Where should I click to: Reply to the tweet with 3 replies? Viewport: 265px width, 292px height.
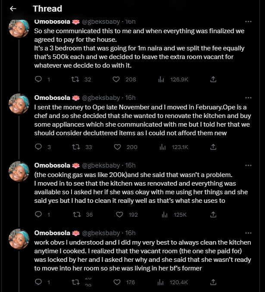[x=38, y=147]
